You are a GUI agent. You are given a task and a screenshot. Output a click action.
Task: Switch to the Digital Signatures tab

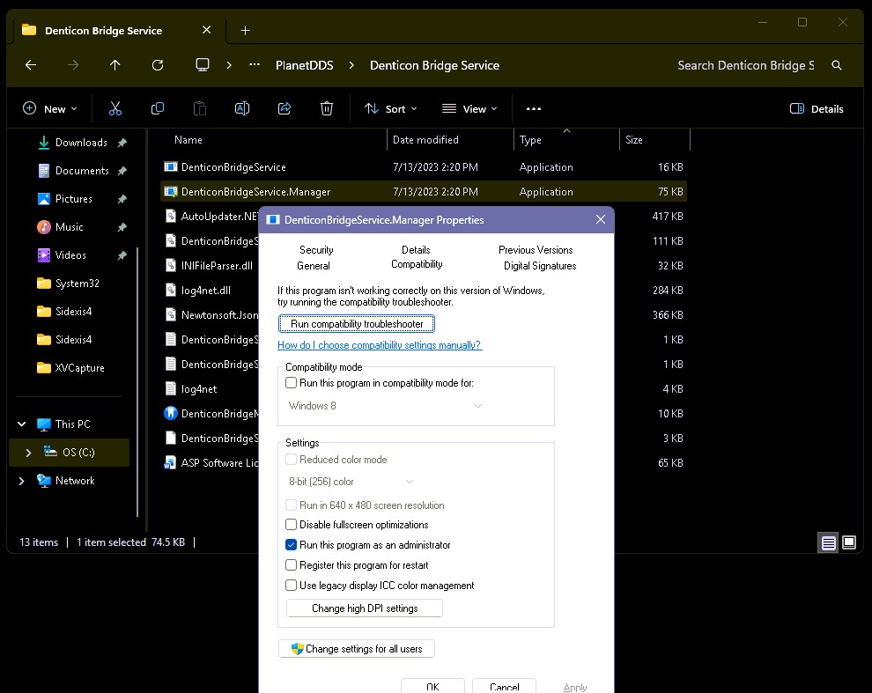[x=540, y=266]
